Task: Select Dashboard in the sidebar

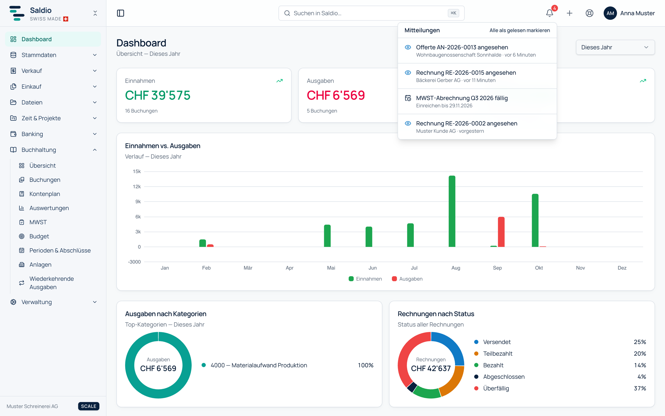Action: coord(53,39)
